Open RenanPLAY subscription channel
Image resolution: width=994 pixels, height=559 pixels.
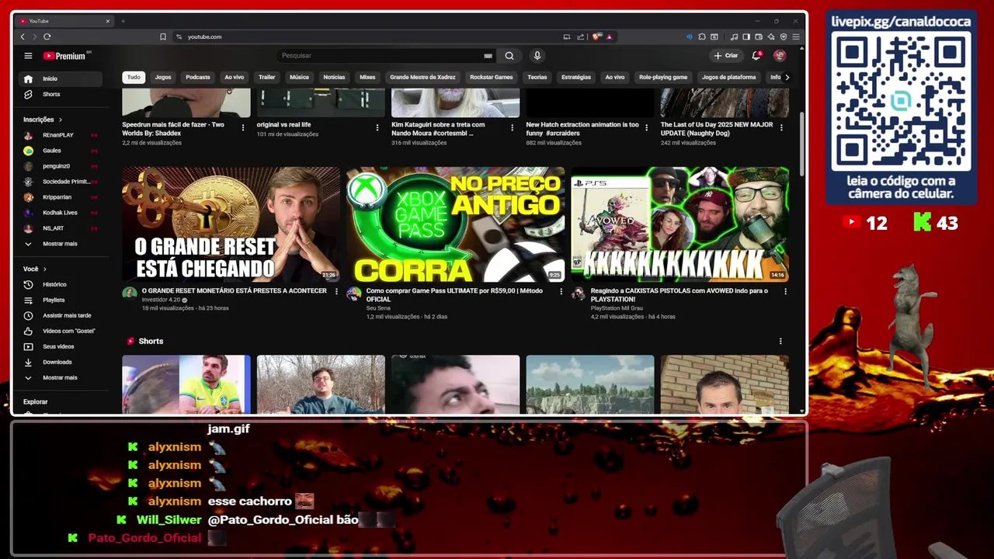pyautogui.click(x=60, y=135)
